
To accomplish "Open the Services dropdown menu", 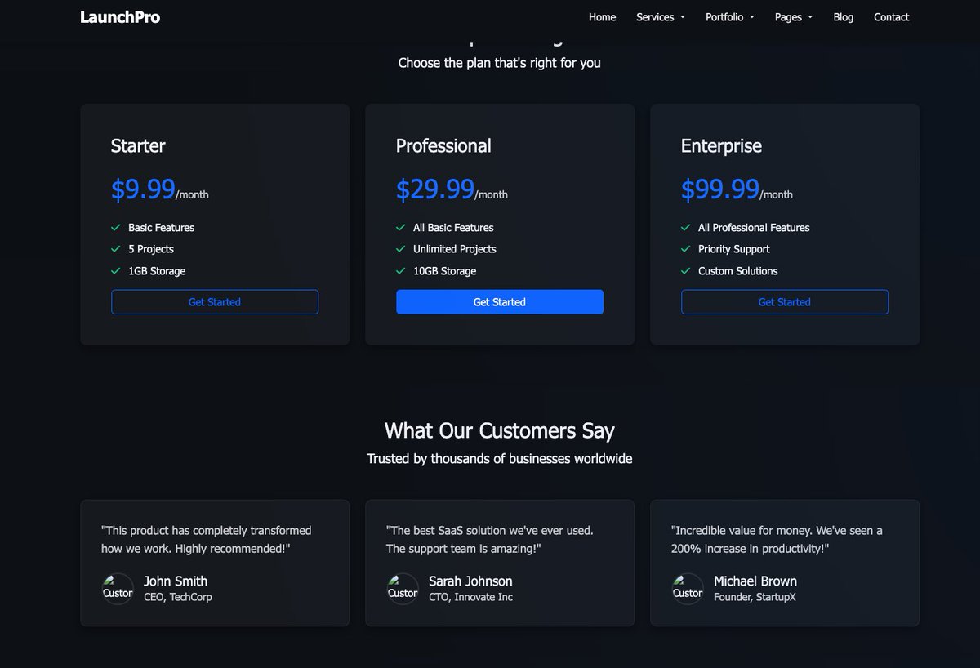I will [x=660, y=16].
